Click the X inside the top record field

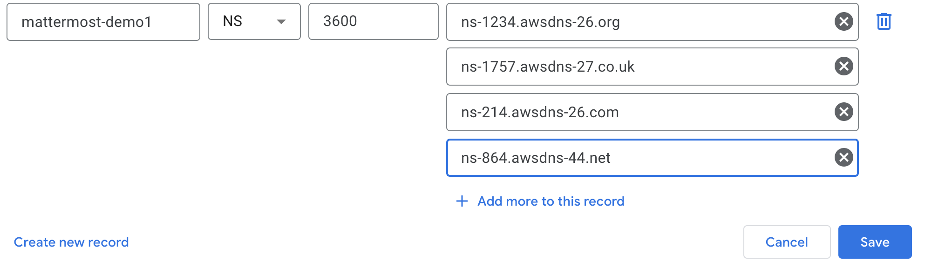[843, 21]
